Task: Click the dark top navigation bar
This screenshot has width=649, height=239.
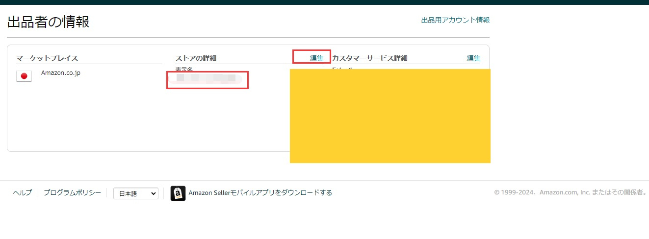Action: click(324, 2)
